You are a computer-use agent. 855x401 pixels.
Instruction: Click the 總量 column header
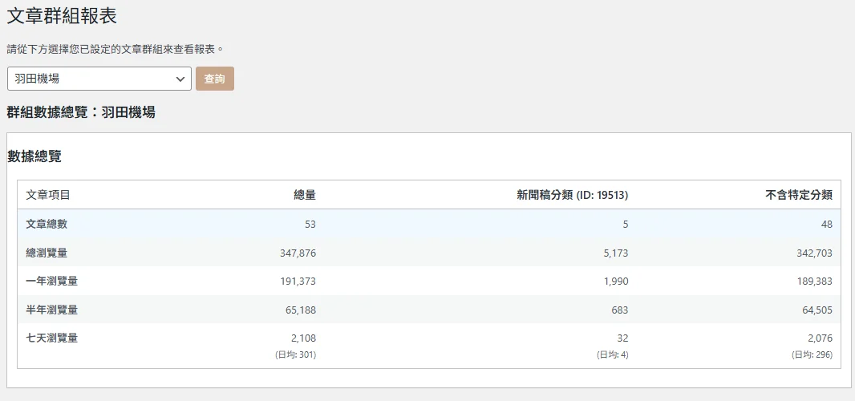tap(305, 195)
